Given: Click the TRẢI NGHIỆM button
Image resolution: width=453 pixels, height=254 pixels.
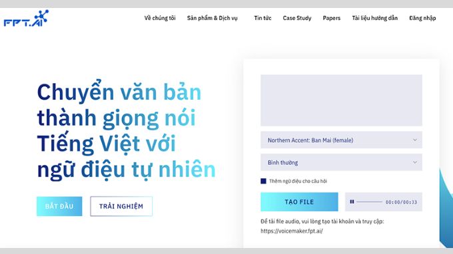Looking at the screenshot, I should [121, 206].
